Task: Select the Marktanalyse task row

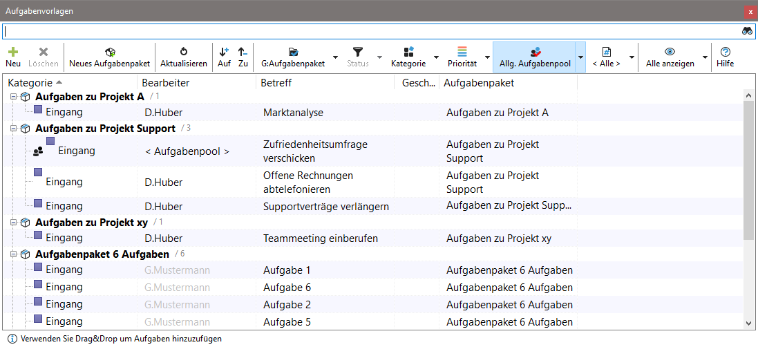Action: coord(293,112)
